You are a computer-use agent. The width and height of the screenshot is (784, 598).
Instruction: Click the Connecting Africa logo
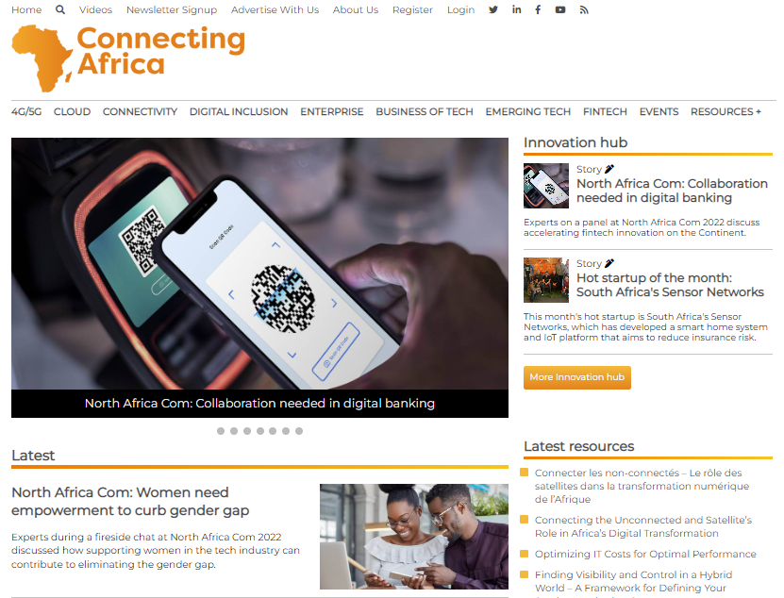click(x=128, y=58)
